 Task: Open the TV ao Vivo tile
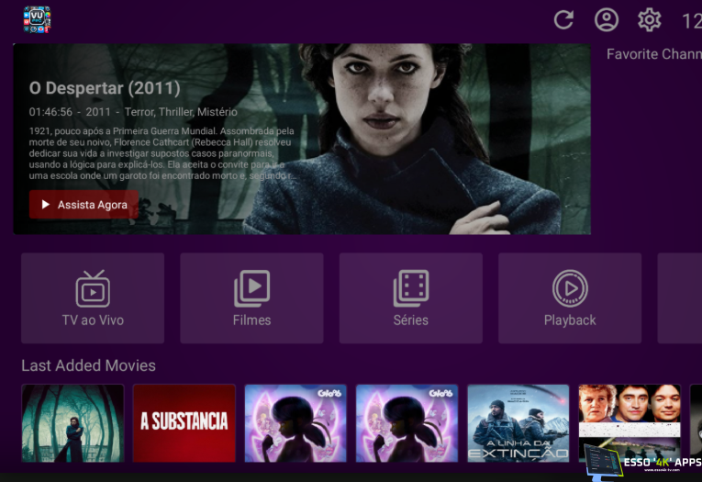click(93, 298)
